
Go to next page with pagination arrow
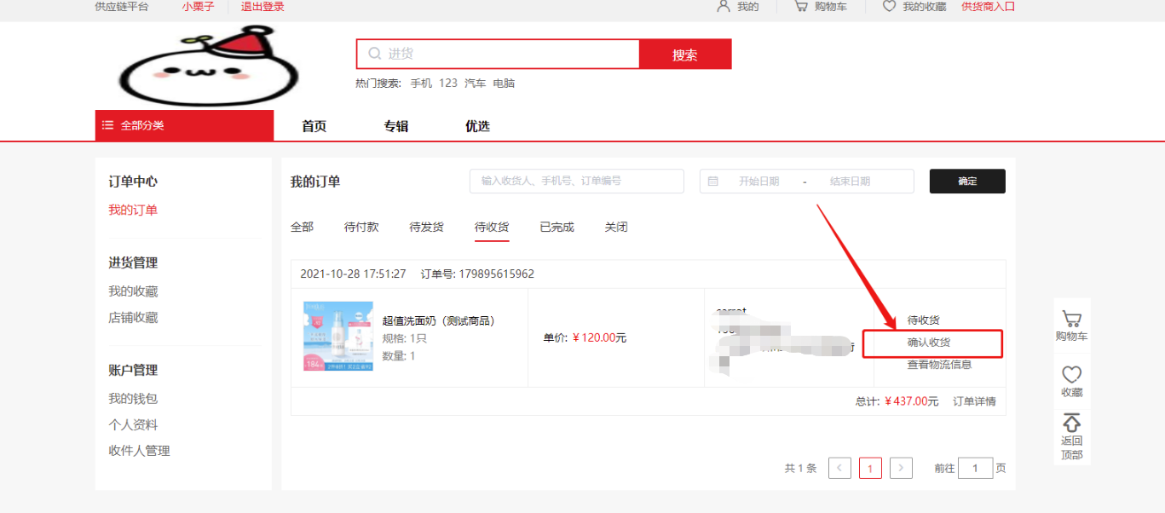click(x=901, y=468)
